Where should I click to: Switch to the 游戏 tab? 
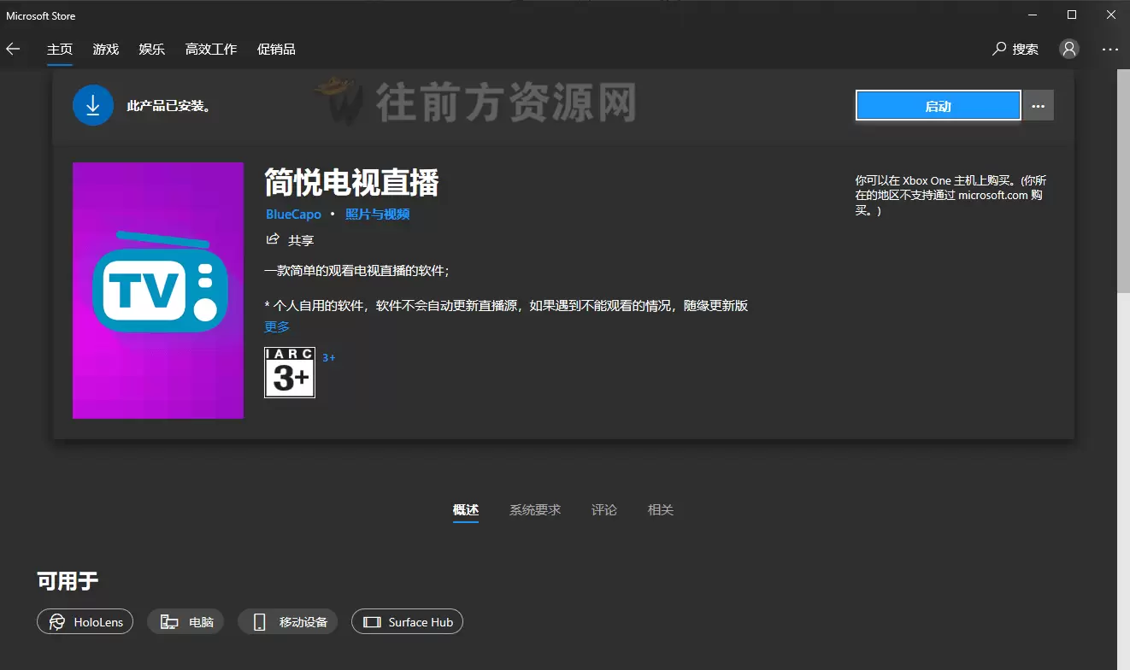pos(106,50)
